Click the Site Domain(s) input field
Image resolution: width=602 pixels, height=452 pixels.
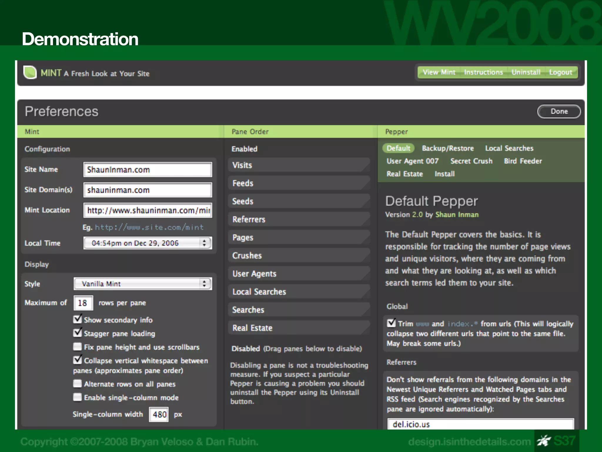tap(148, 190)
